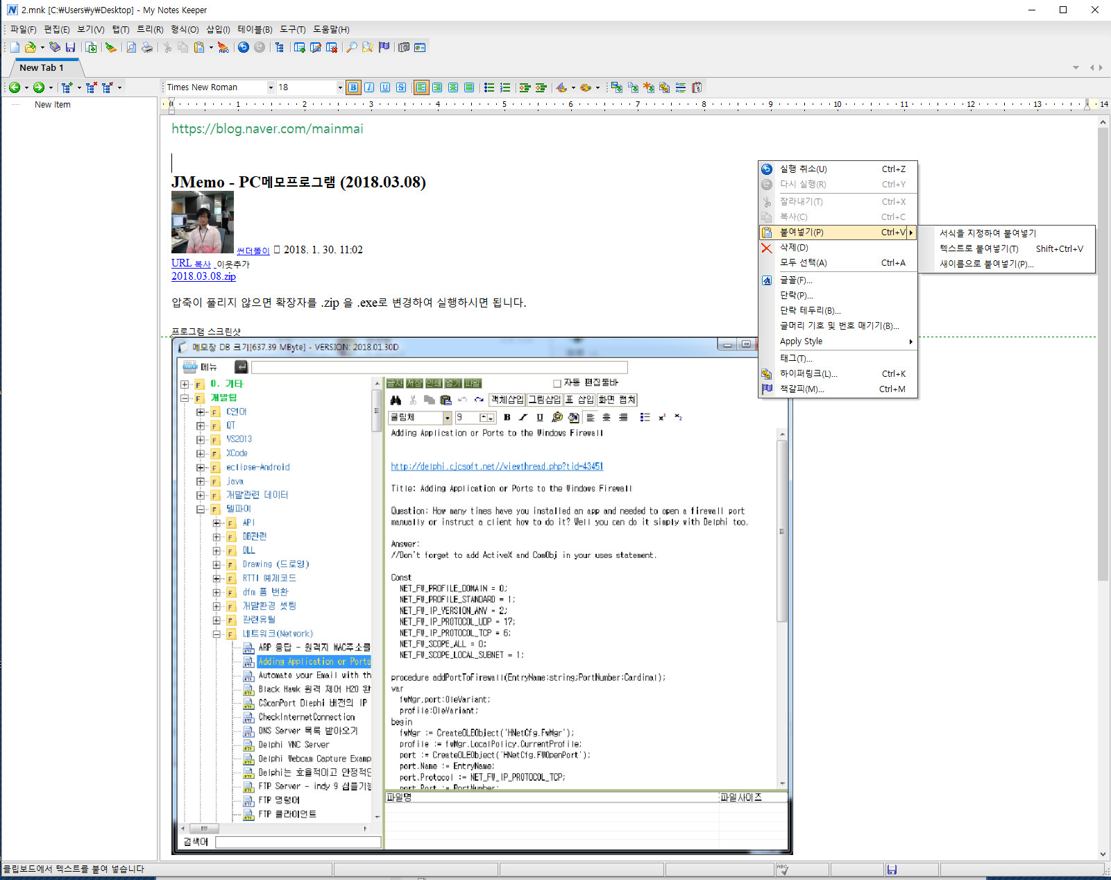The height and width of the screenshot is (880, 1111).
Task: Choose 실행 취소(U) in the context menu
Action: [838, 169]
